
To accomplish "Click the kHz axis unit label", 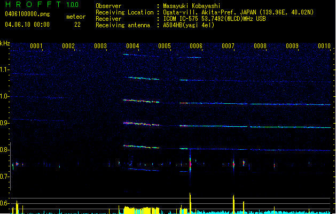I will coord(5,43).
